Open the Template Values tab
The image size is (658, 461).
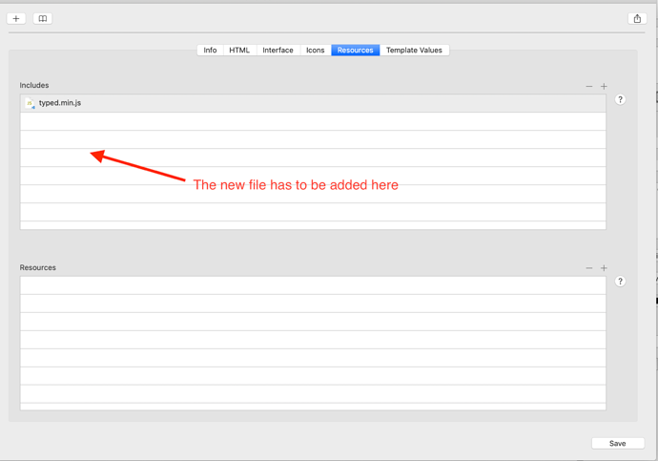[x=414, y=51]
